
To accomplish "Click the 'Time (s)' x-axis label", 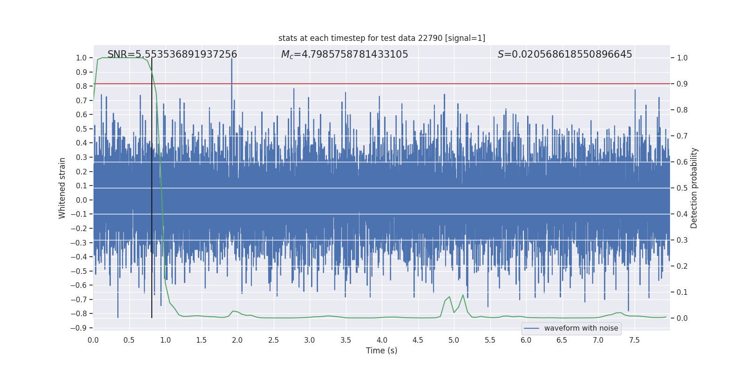I will point(381,351).
